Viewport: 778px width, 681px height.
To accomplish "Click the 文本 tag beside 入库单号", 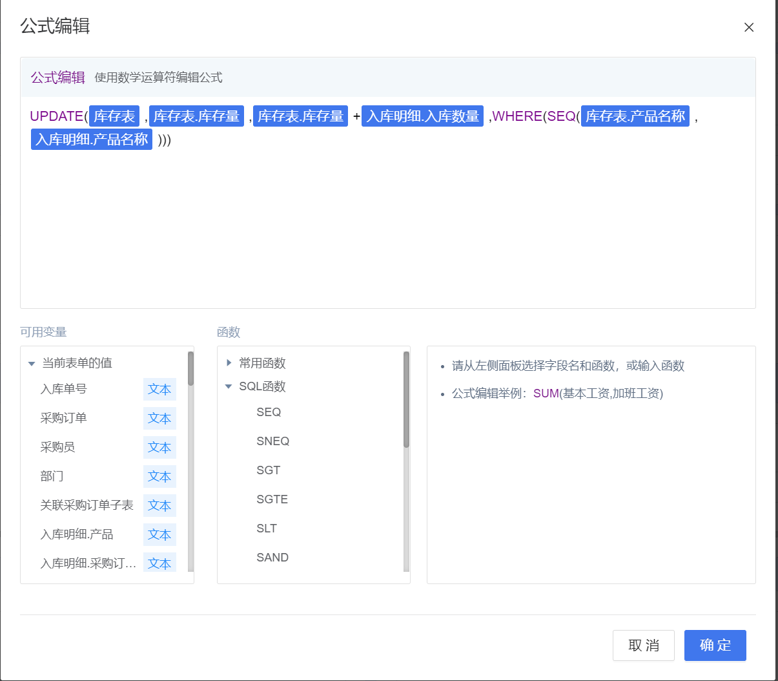I will [x=159, y=390].
